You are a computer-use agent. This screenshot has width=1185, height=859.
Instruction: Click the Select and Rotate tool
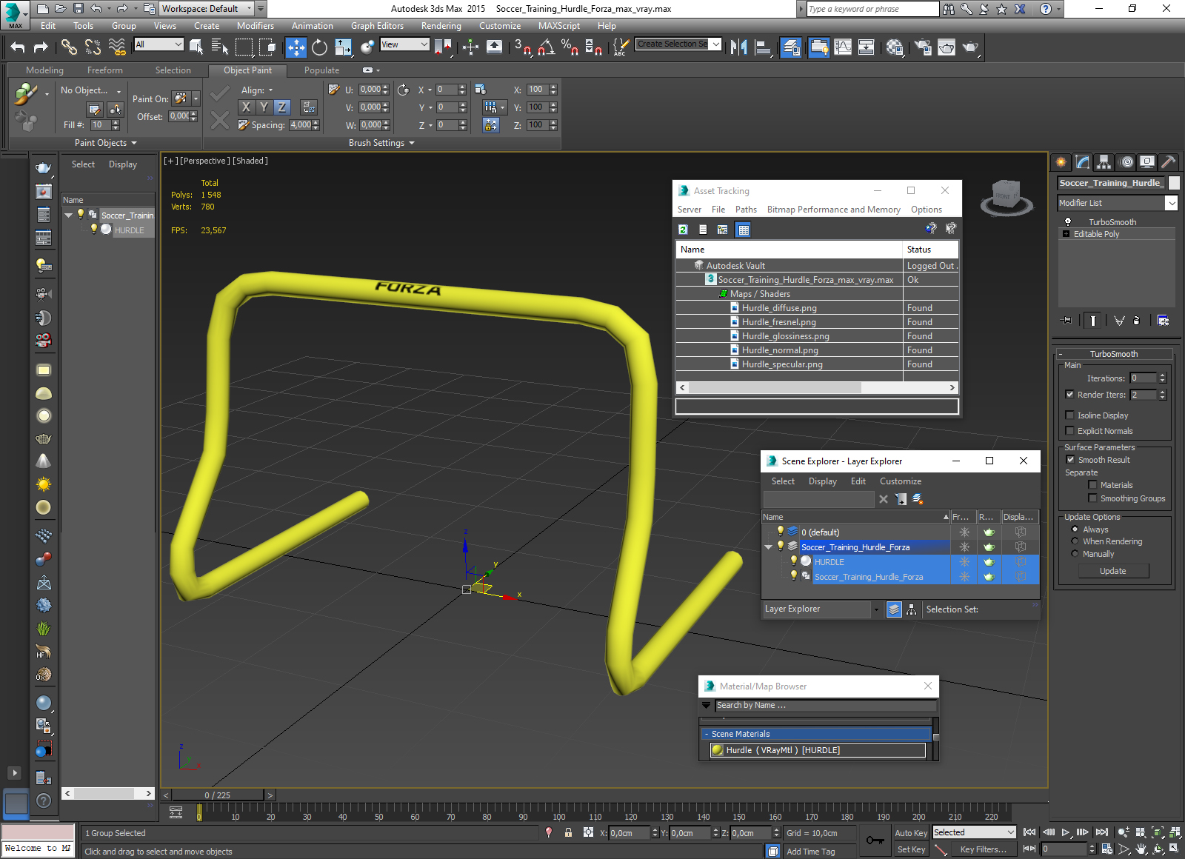pos(319,47)
